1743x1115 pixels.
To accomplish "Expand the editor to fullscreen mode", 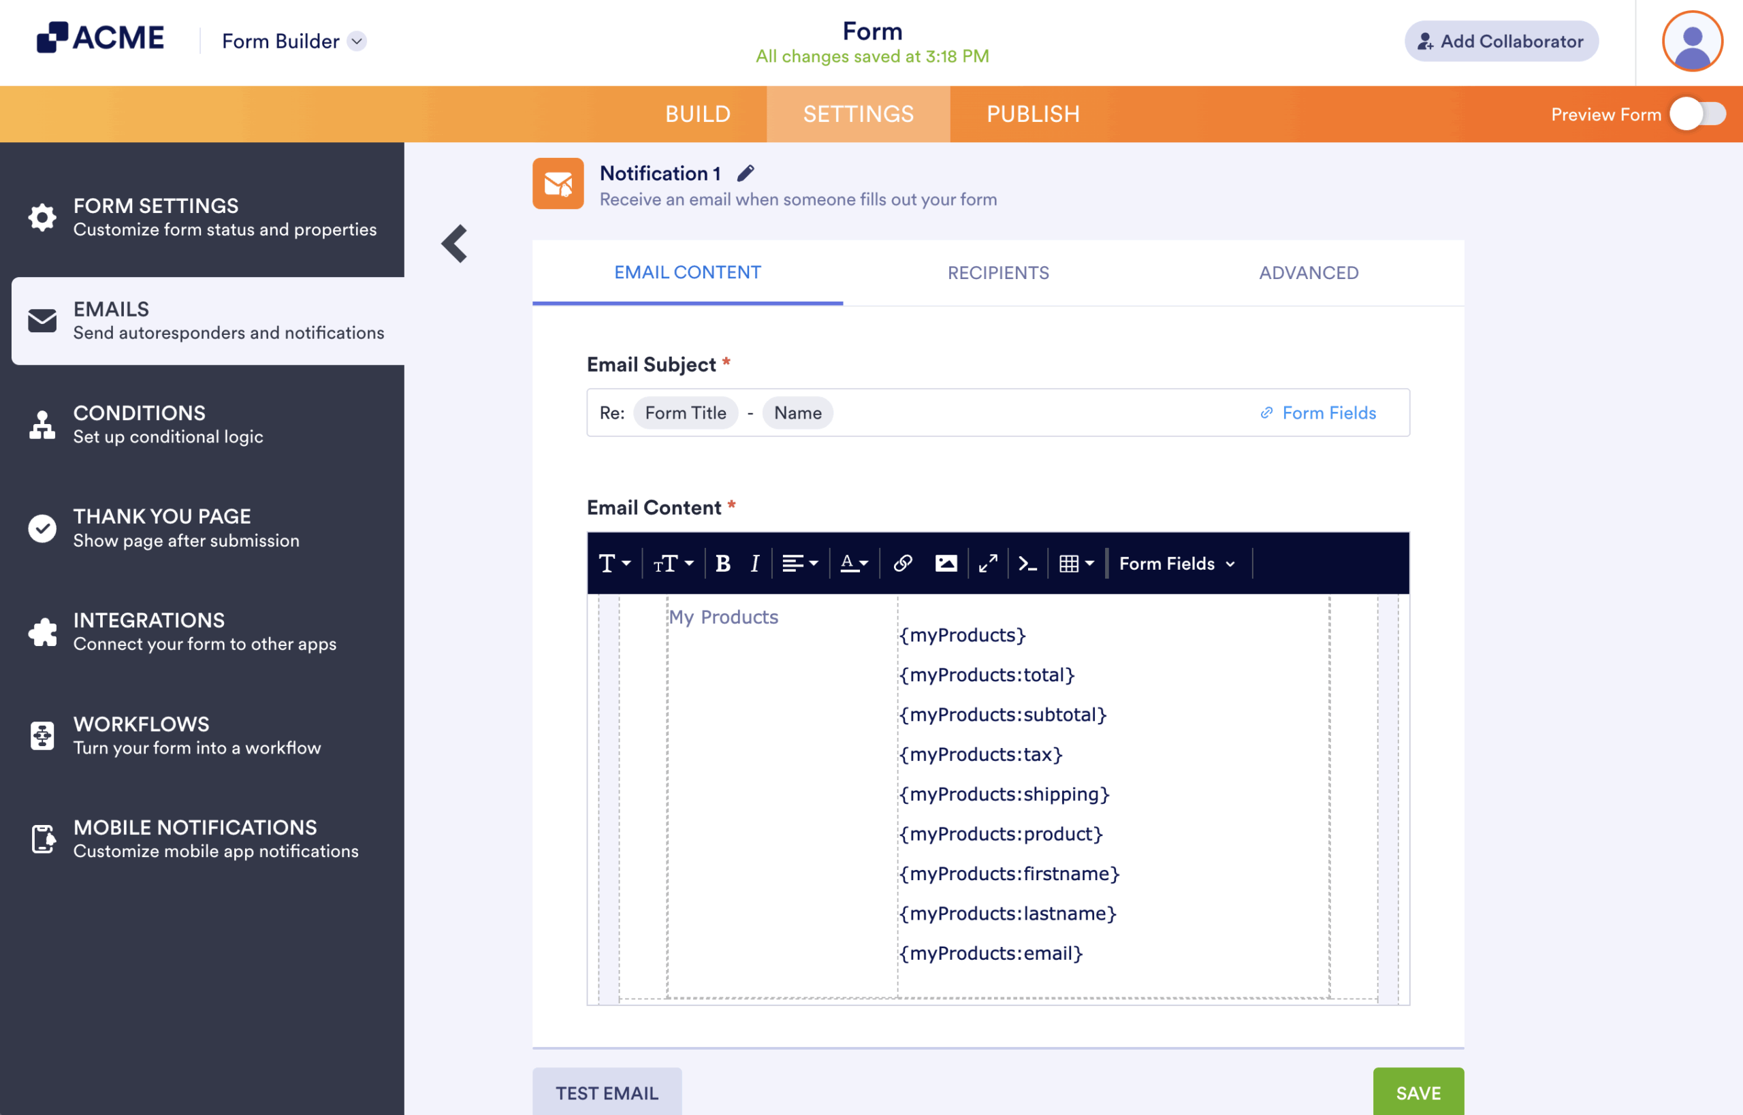I will 987,564.
